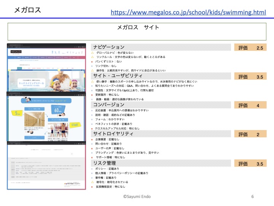
Task: Click the メガロス サイト title box
Action: [138, 31]
